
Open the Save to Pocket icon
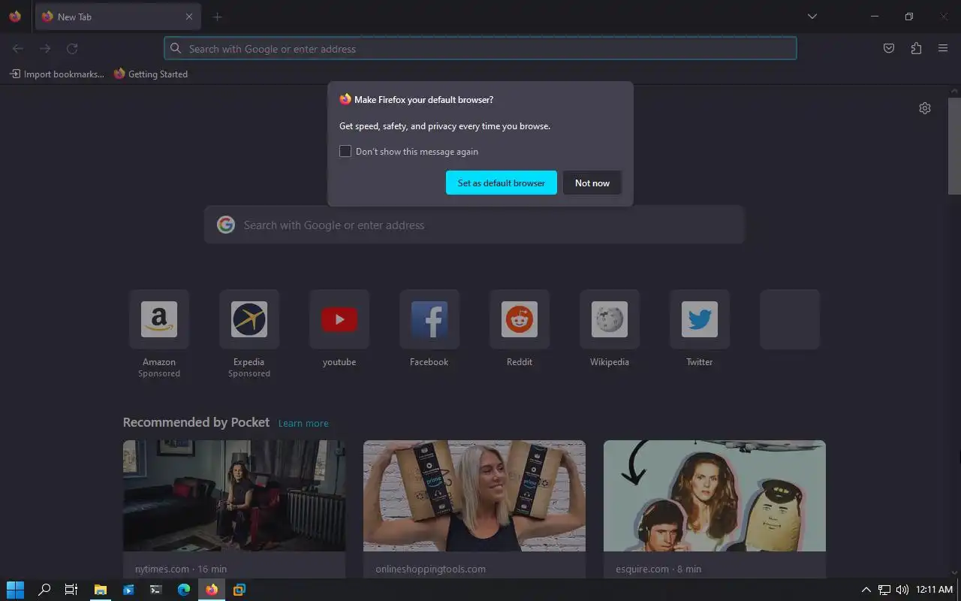(x=889, y=49)
